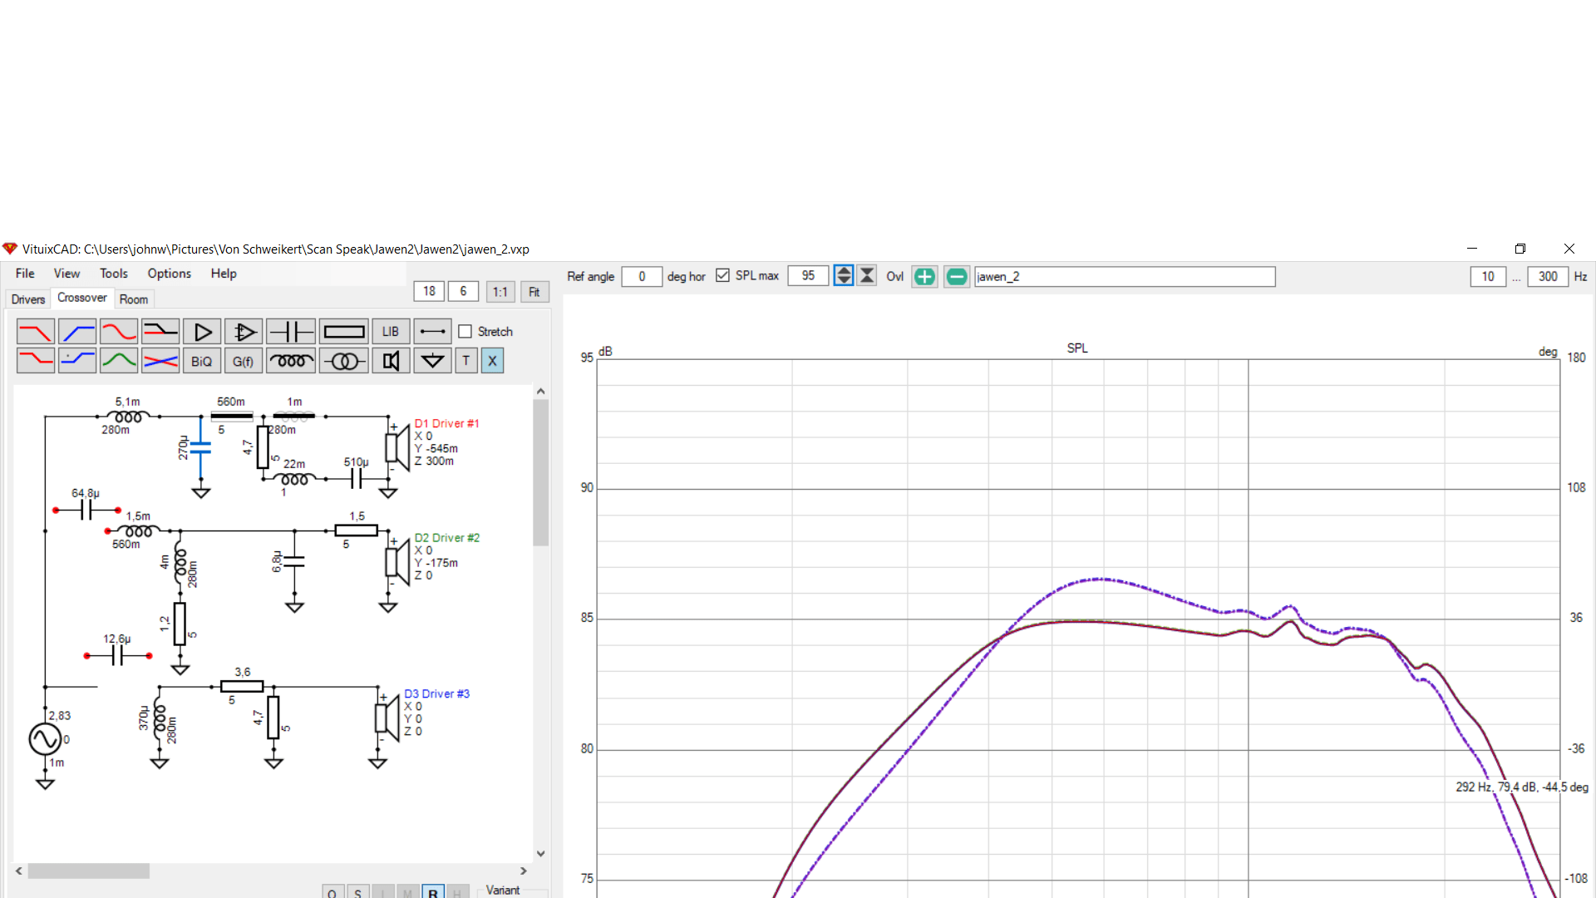Click the SPL max spin arrows

coord(844,276)
